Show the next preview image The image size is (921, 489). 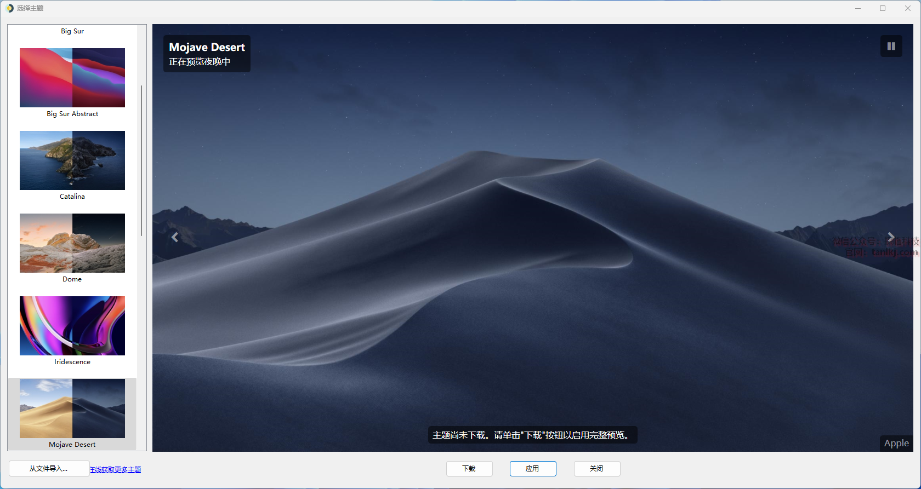point(891,237)
